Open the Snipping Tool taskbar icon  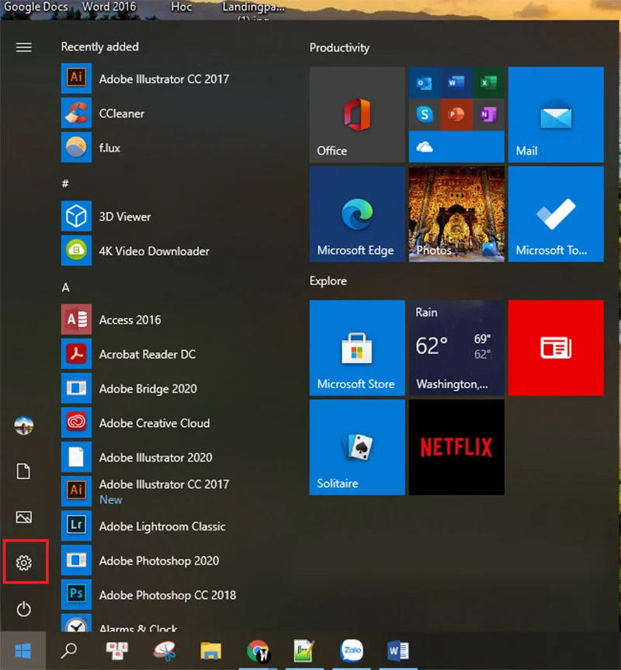coord(165,651)
